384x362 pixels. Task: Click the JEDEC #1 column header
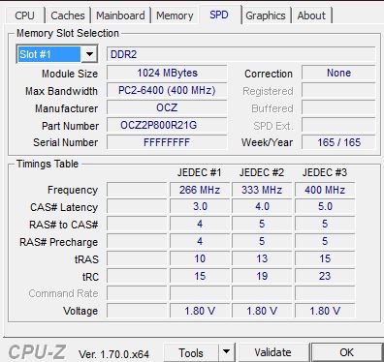tap(200, 172)
